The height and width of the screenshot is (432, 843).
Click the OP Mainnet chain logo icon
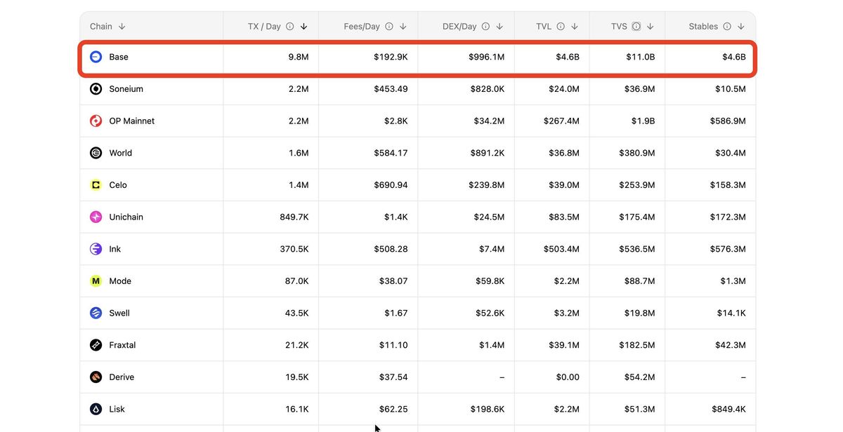click(x=96, y=121)
